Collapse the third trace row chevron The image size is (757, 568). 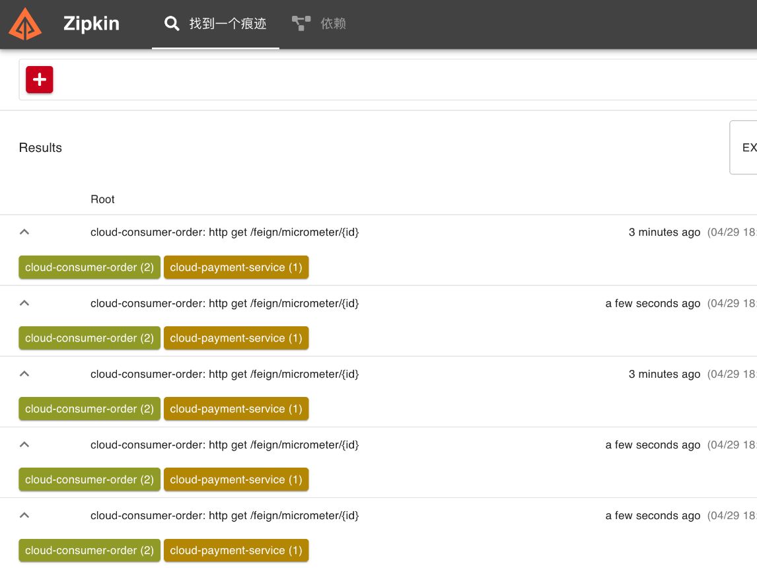coord(24,374)
